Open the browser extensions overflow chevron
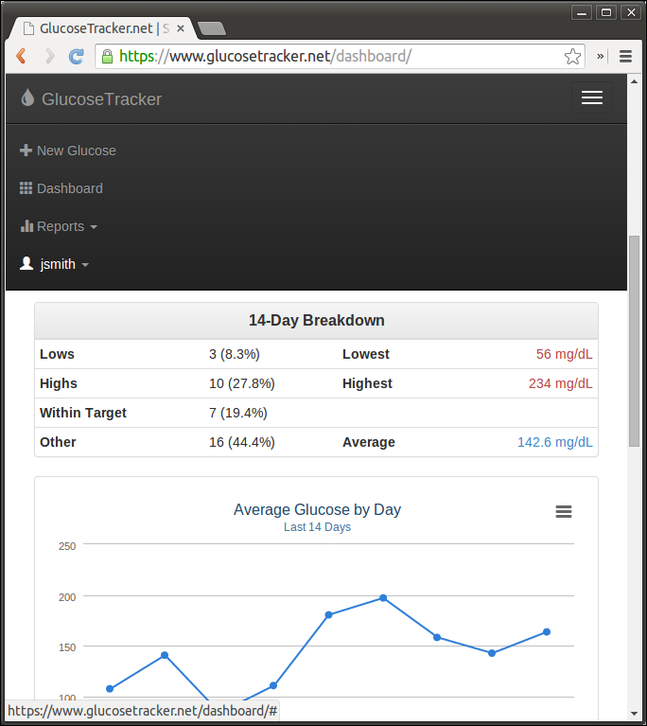Screen dimensions: 647x726 tap(601, 56)
